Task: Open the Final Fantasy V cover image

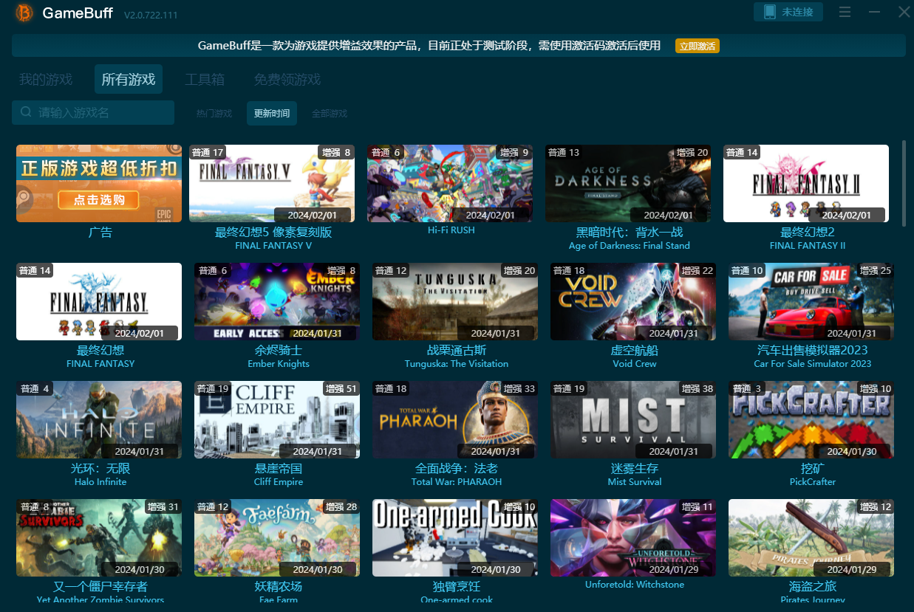Action: coord(272,183)
